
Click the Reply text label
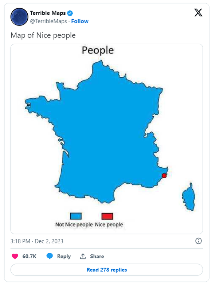pos(64,256)
